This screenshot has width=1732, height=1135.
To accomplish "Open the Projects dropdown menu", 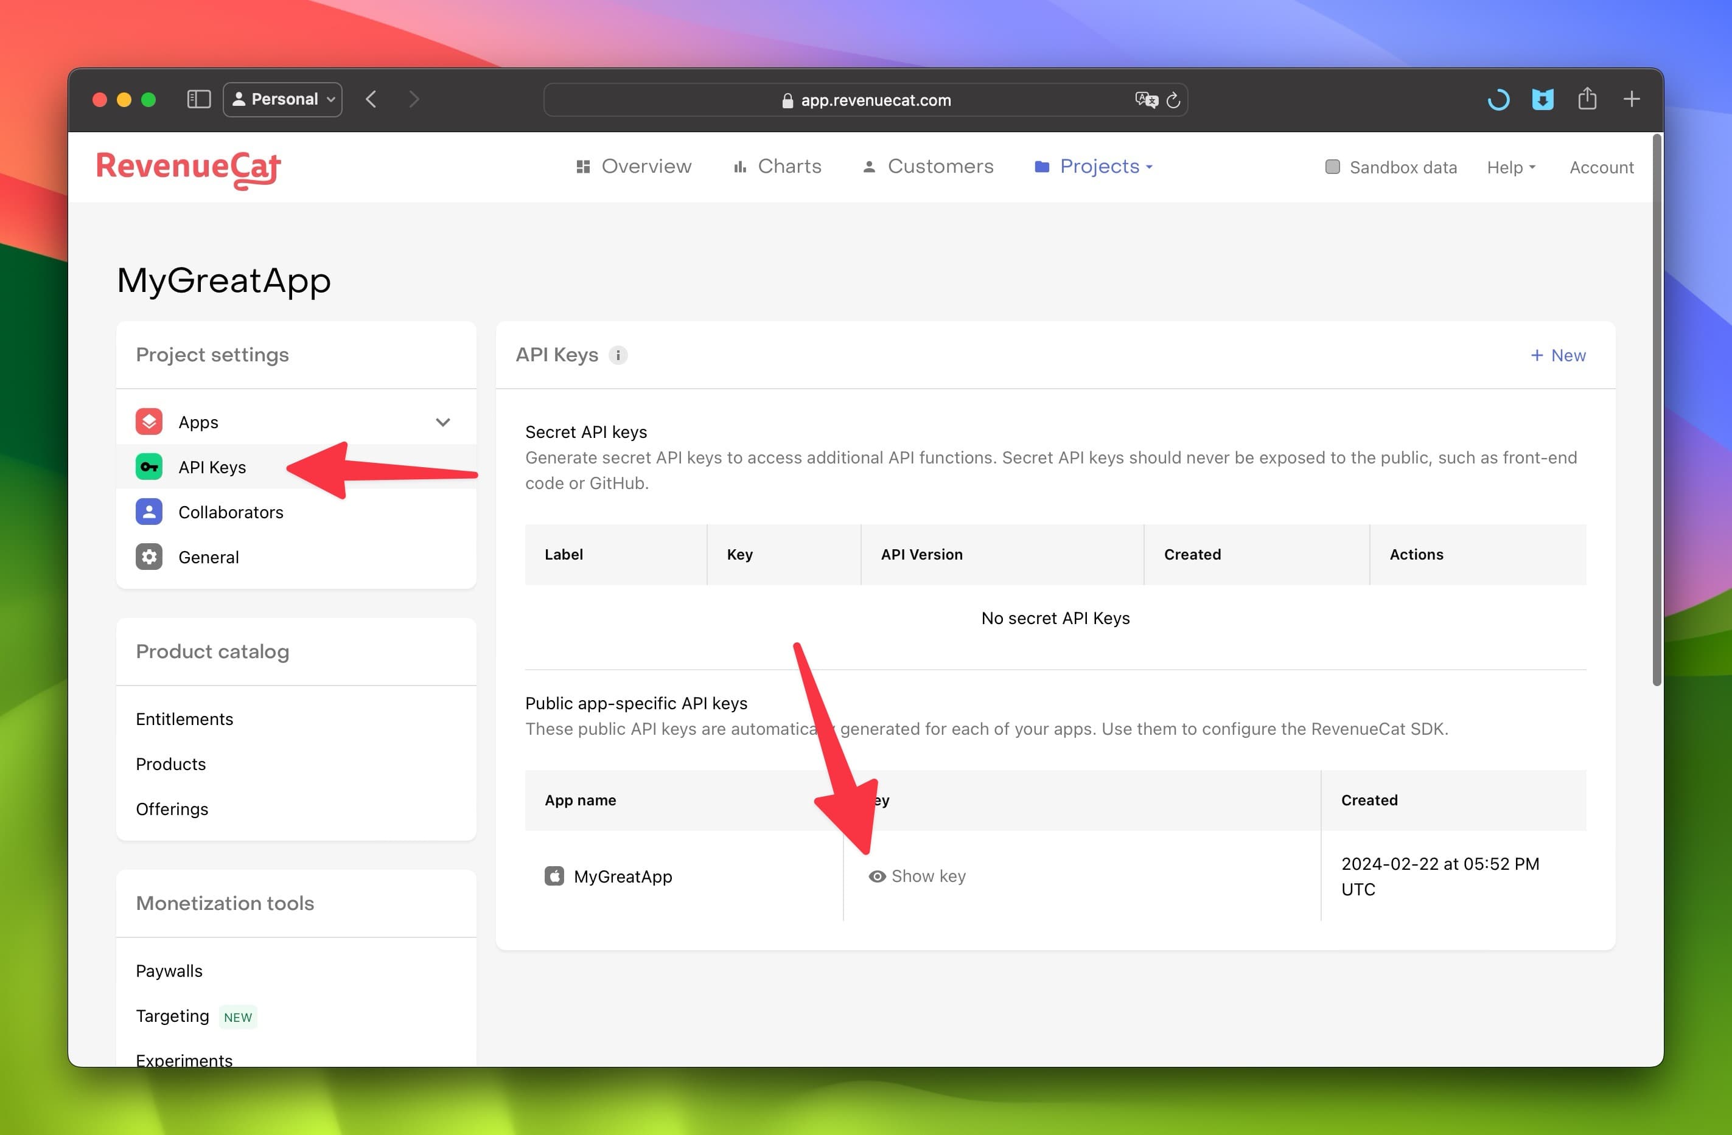I will pos(1094,167).
